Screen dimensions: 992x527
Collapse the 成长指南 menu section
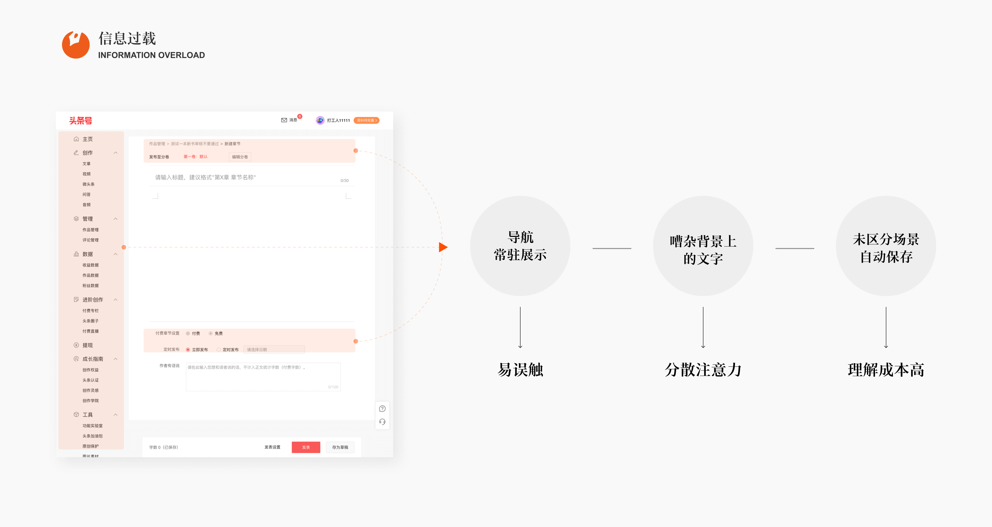point(115,359)
